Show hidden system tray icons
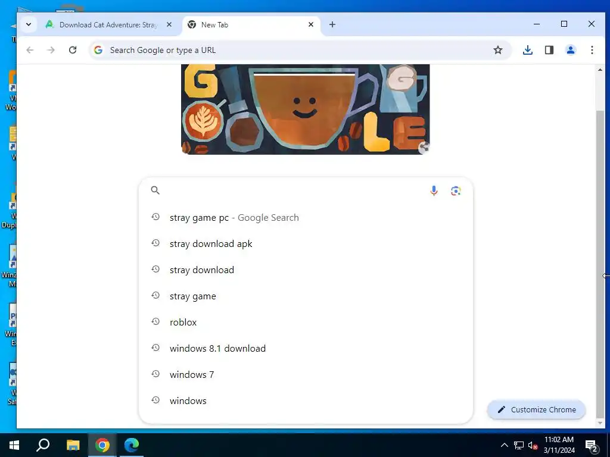 [x=504, y=445]
